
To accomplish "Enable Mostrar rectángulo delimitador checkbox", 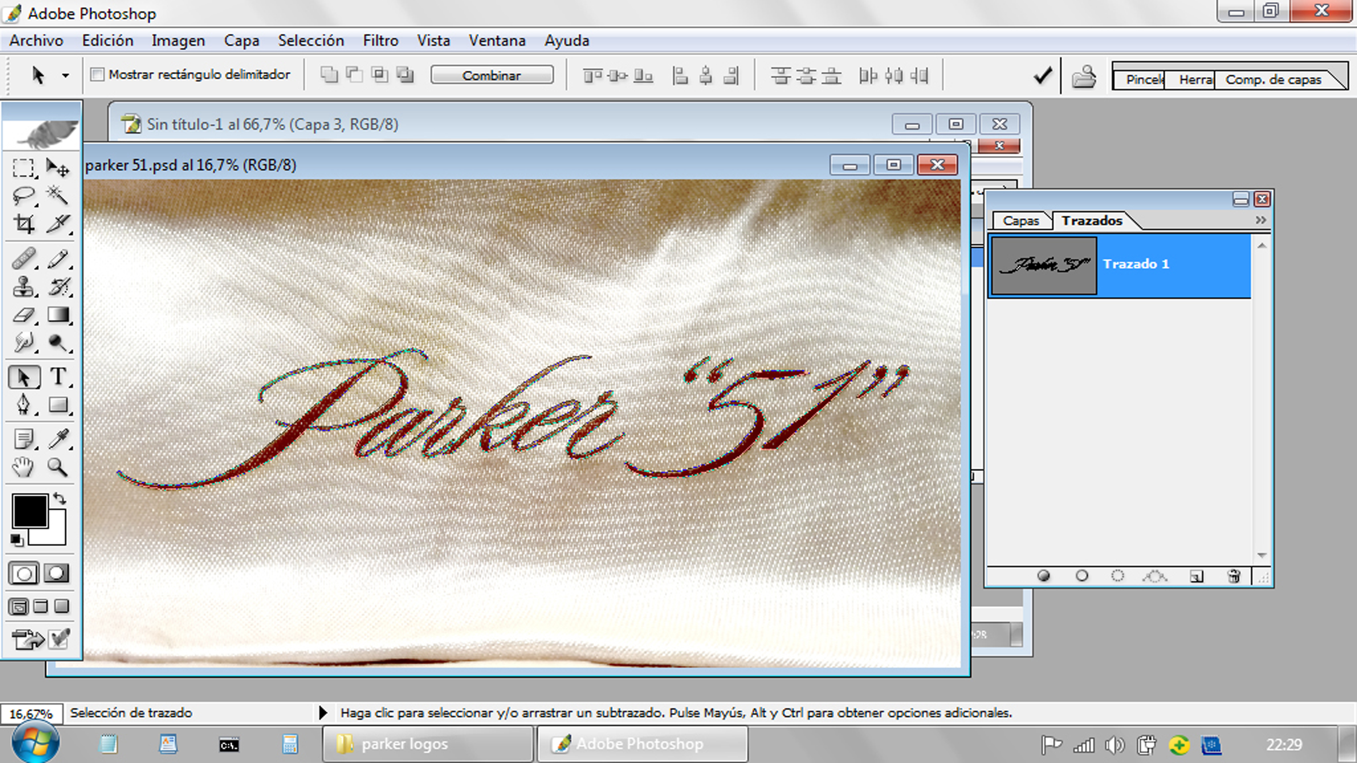I will (x=97, y=74).
